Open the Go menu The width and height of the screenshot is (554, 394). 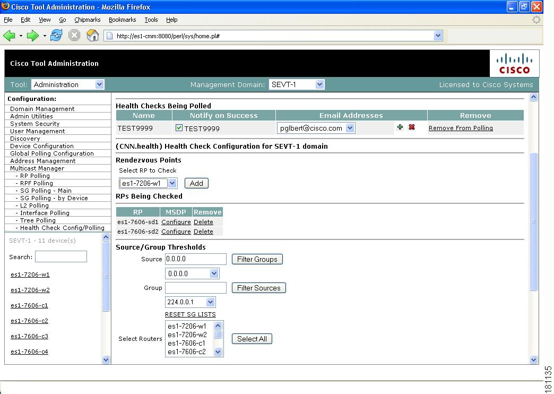[x=63, y=20]
